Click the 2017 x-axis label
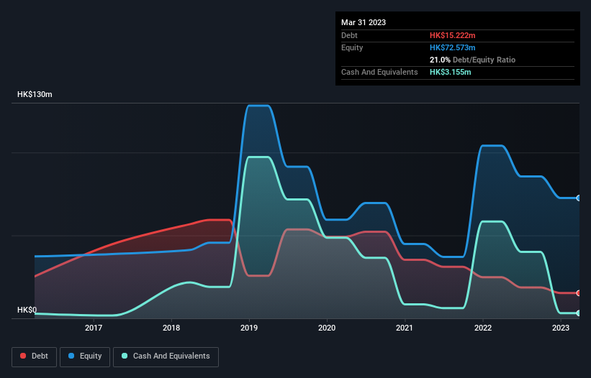591x378 pixels. (x=94, y=328)
